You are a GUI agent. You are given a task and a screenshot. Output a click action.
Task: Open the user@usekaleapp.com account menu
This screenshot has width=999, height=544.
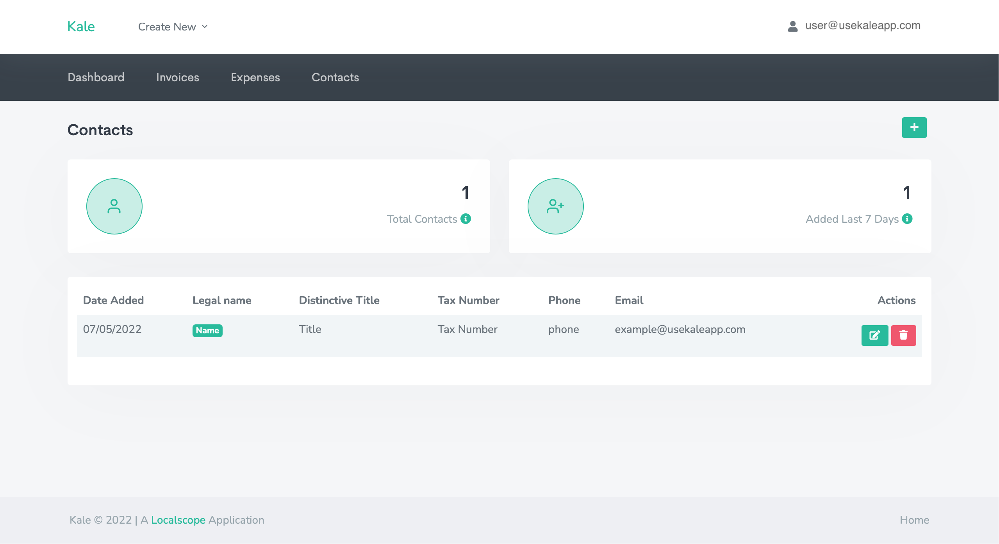(862, 26)
